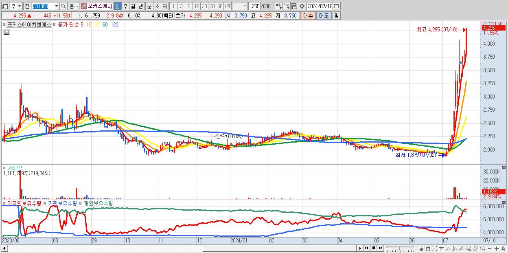508x253 pixels.
Task: Select the 월 monthly period toggle
Action: tap(133, 6)
